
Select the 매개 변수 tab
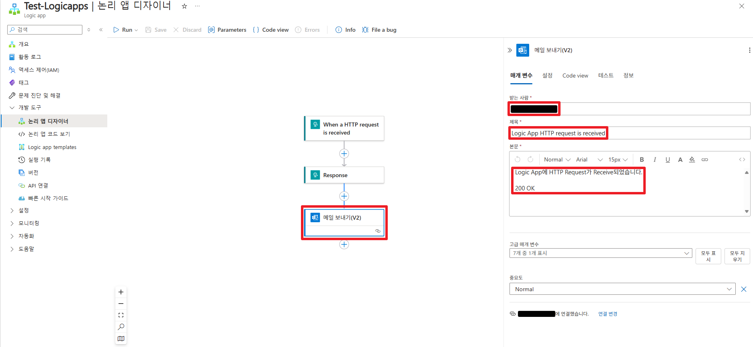[521, 76]
